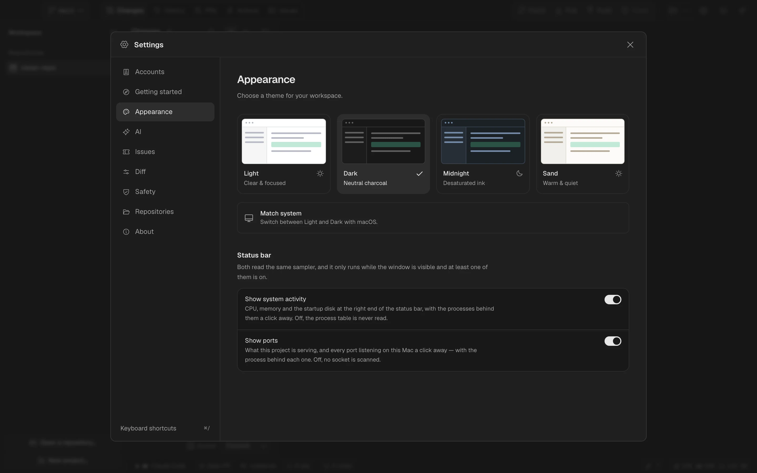The height and width of the screenshot is (473, 757).
Task: Click the 'Clear & focused' theme description
Action: click(265, 183)
